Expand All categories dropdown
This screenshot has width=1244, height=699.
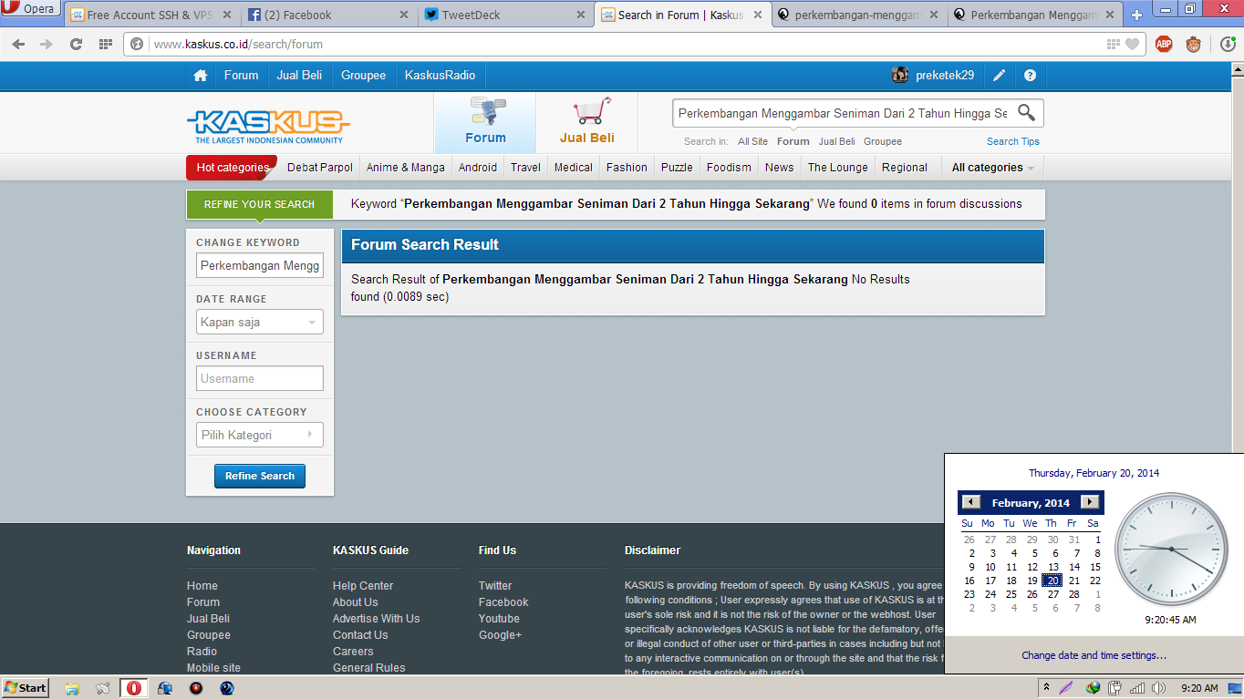coord(993,168)
